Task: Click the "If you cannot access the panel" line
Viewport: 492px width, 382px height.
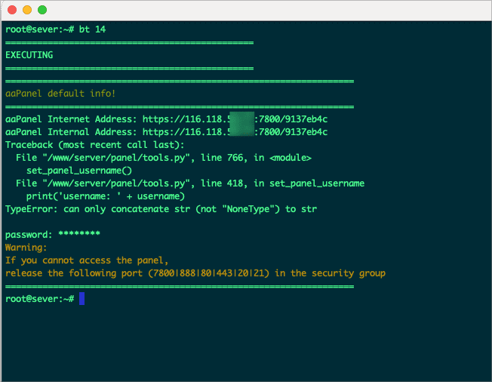Action: pyautogui.click(x=87, y=260)
